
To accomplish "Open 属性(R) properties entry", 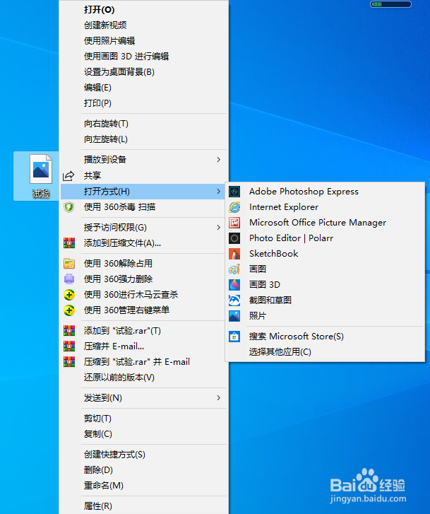I will click(x=98, y=506).
